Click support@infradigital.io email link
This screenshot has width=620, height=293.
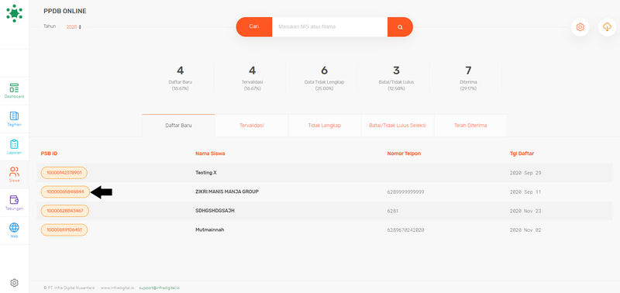click(x=159, y=288)
